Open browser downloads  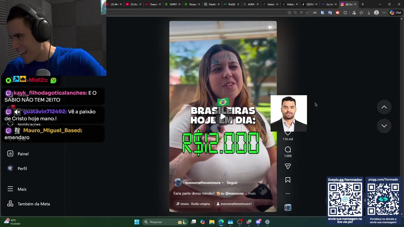(x=369, y=13)
